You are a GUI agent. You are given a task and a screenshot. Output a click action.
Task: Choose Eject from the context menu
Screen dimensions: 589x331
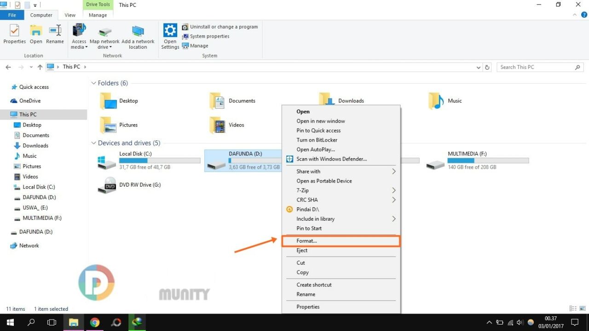302,251
